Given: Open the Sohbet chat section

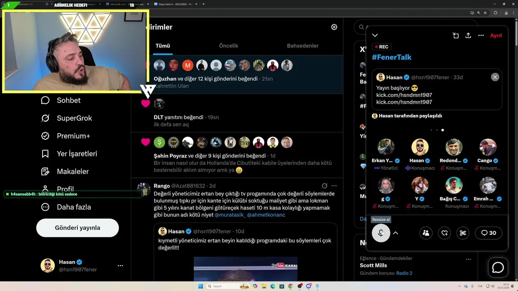Looking at the screenshot, I should point(61,100).
